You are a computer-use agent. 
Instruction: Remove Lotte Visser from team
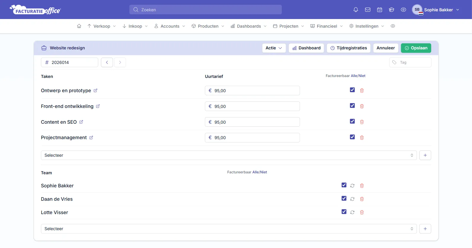tap(362, 212)
